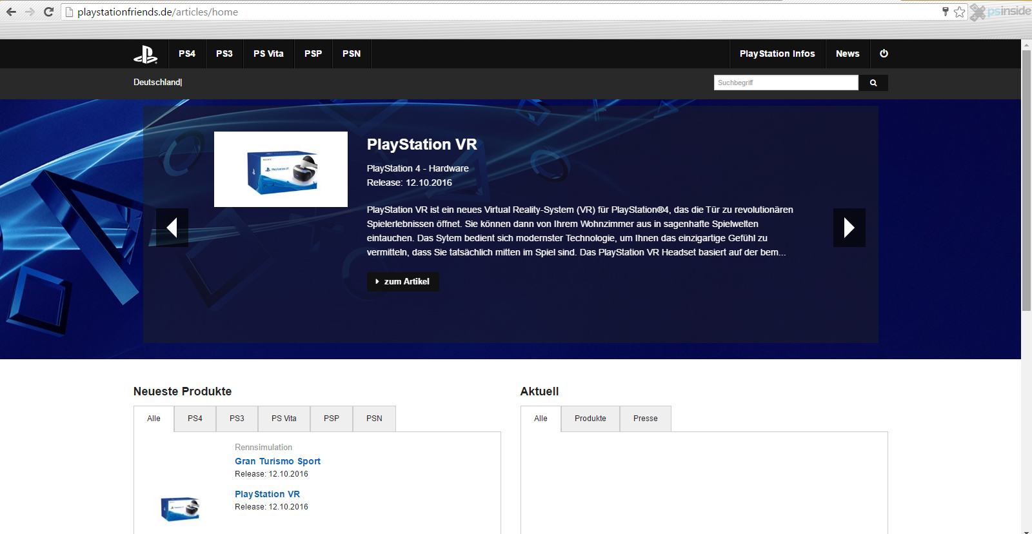Open Gran Turismo Sport link
The image size is (1032, 534).
click(277, 461)
